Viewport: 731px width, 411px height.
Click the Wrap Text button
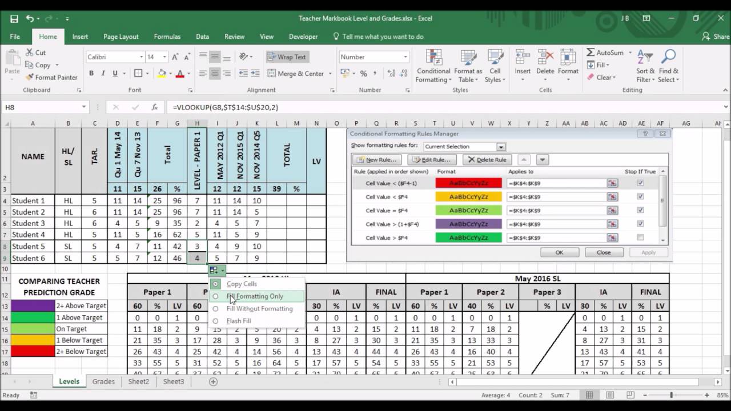[287, 57]
